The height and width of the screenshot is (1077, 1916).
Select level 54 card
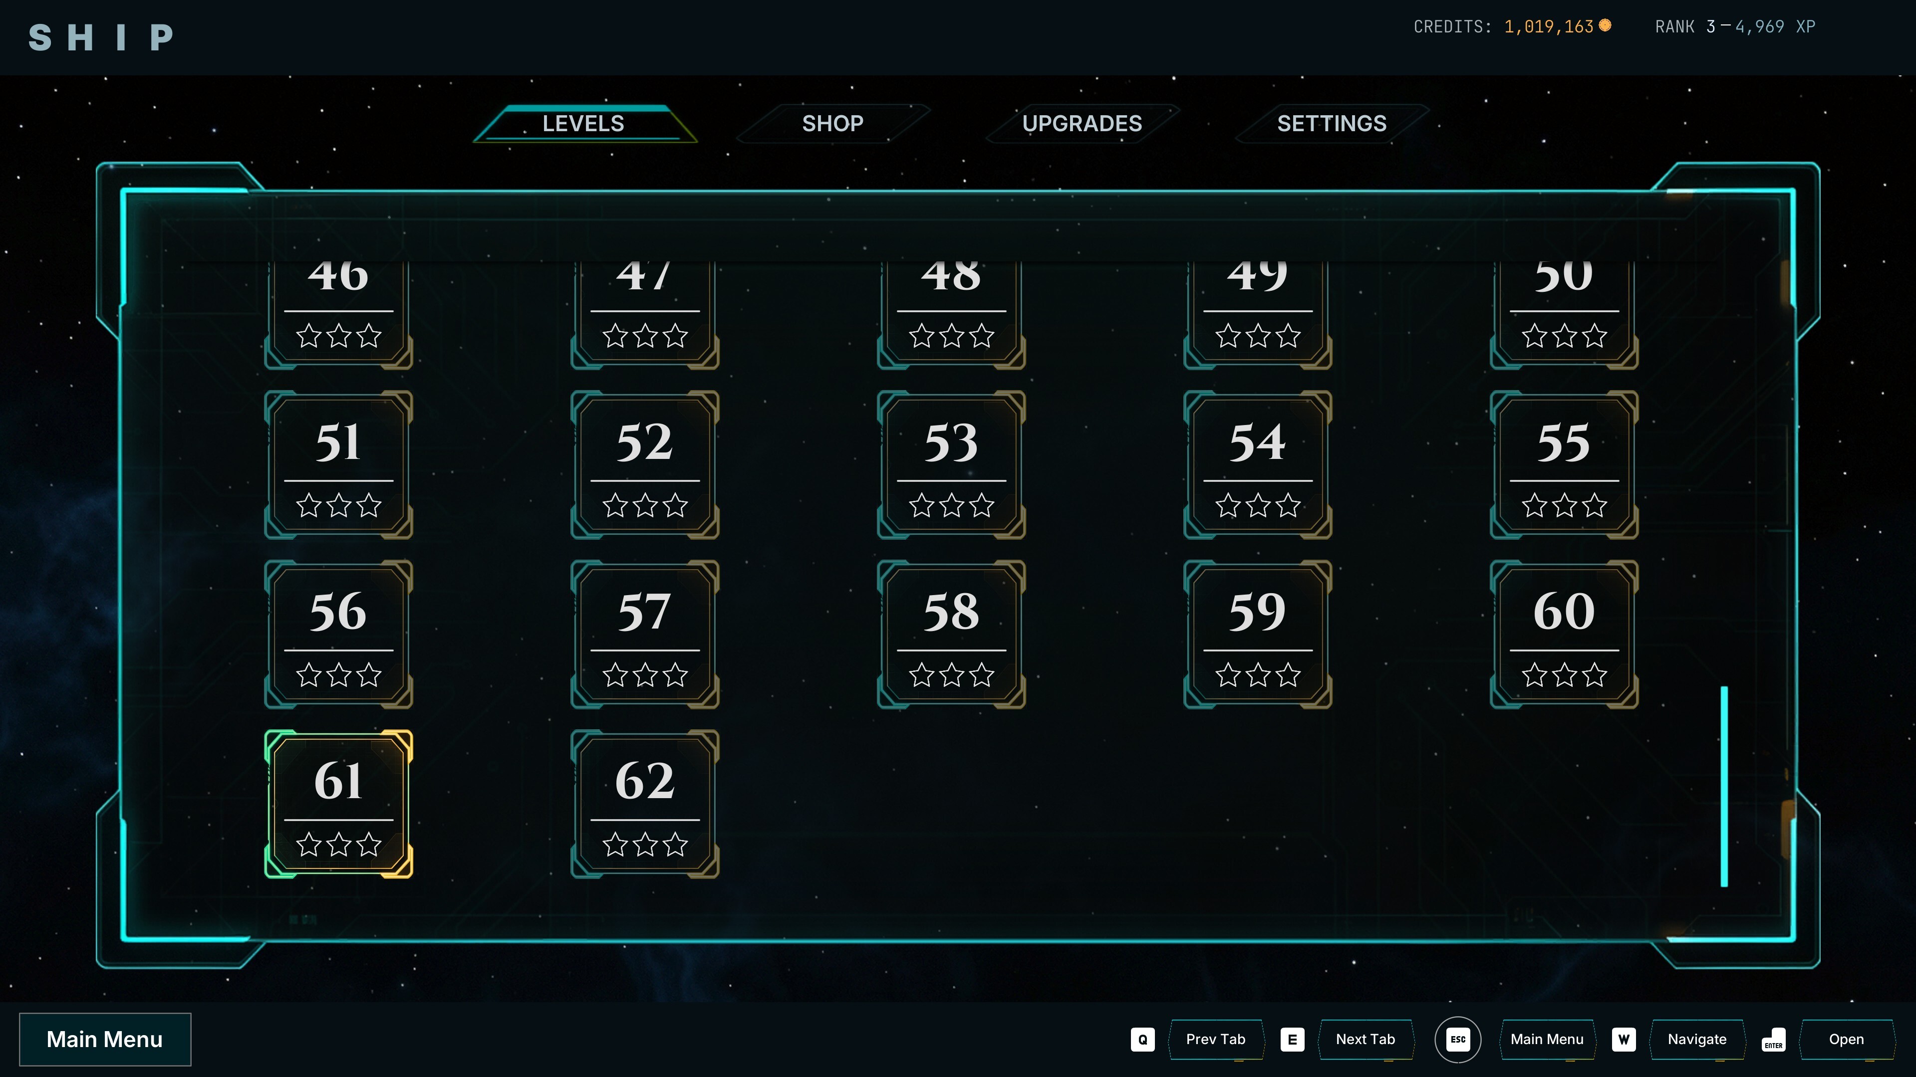1258,464
